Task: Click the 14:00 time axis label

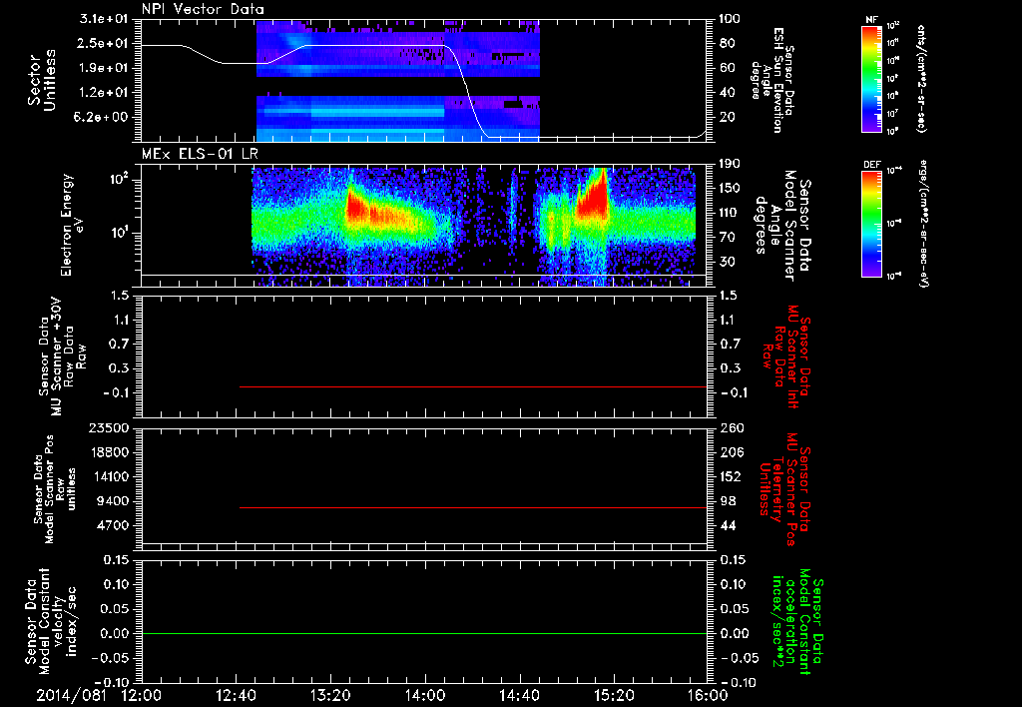Action: [x=424, y=696]
